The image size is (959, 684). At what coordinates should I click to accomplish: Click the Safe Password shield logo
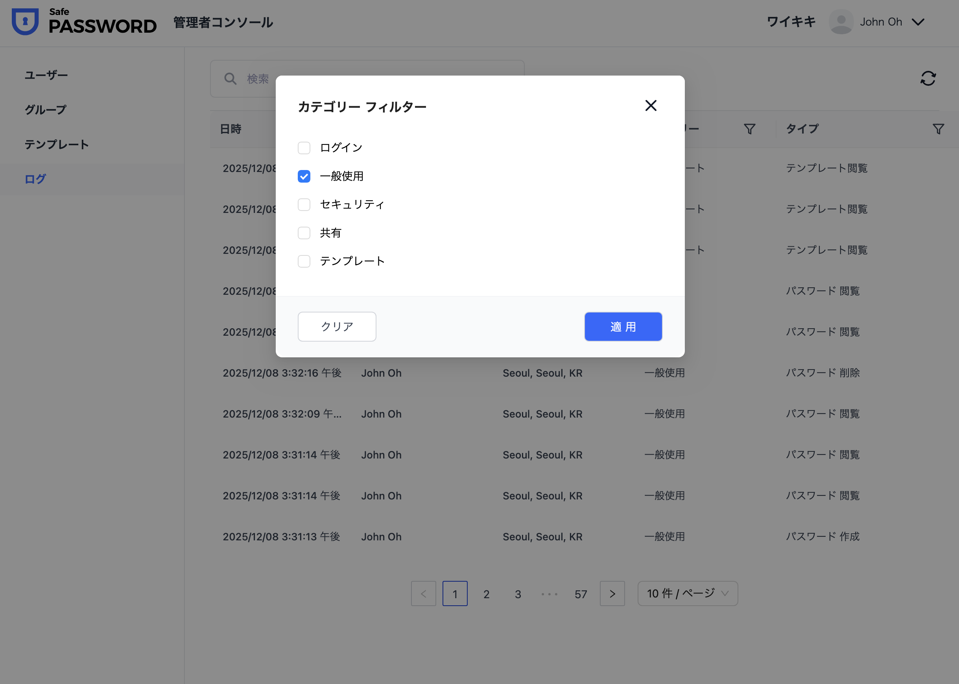(25, 22)
